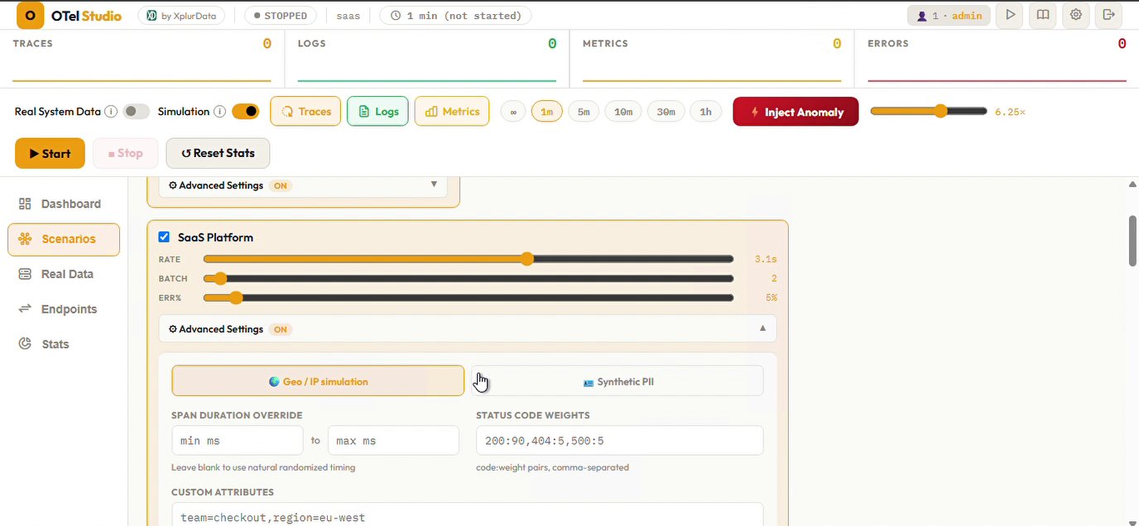Image resolution: width=1139 pixels, height=526 pixels.
Task: Uncheck the SaaS Platform checkbox
Action: (164, 237)
